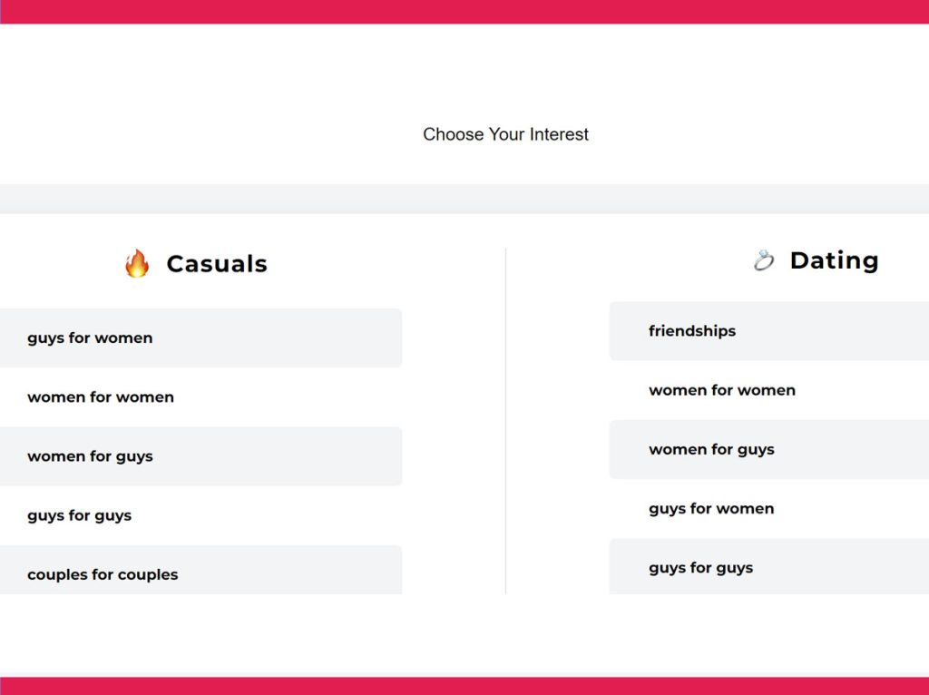Click the Dating section heading
Viewport: 929px width, 695px height.
click(x=834, y=260)
